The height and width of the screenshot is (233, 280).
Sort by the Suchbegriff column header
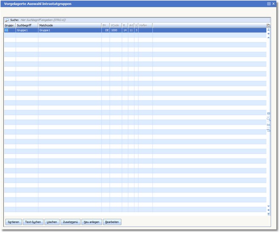tap(27, 26)
